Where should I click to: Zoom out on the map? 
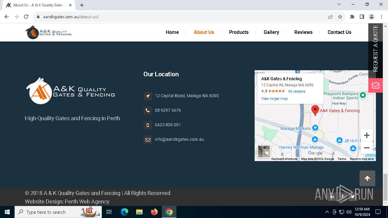367,148
